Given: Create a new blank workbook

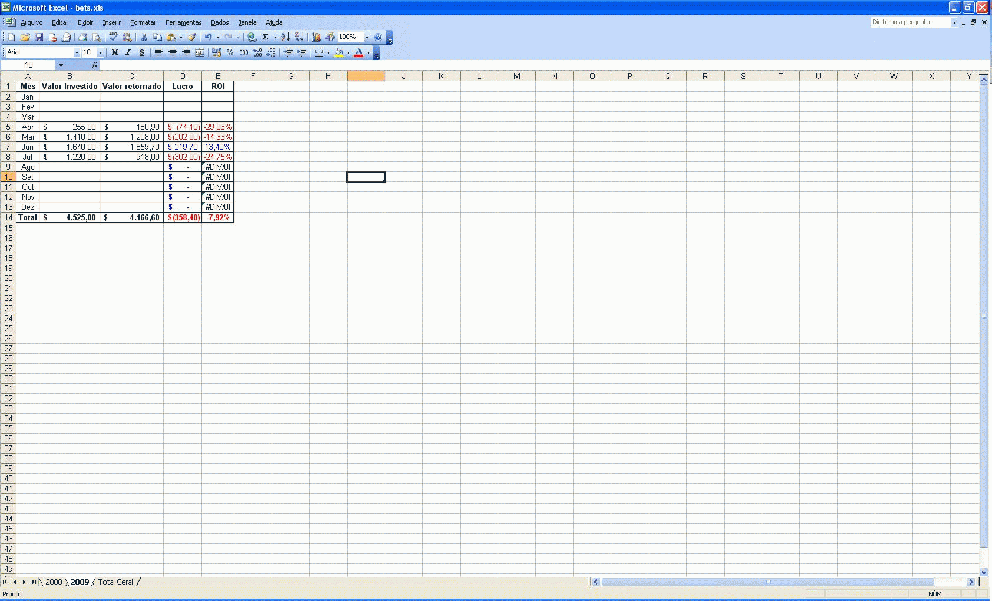Looking at the screenshot, I should click(11, 37).
